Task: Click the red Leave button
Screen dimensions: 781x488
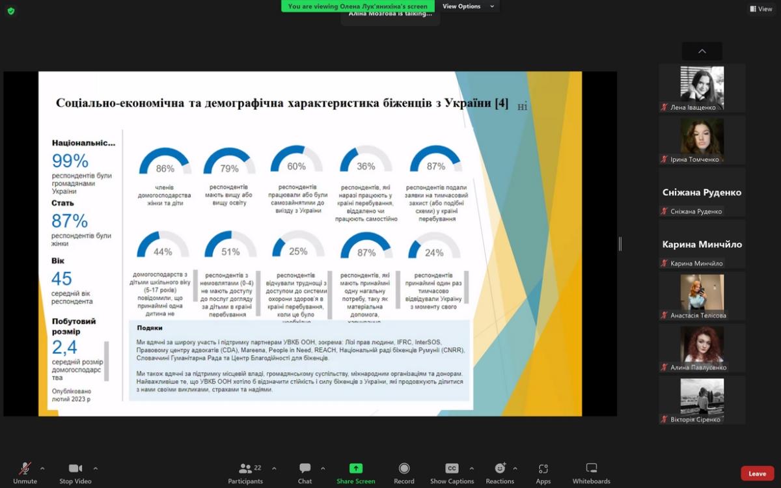Action: pos(757,474)
